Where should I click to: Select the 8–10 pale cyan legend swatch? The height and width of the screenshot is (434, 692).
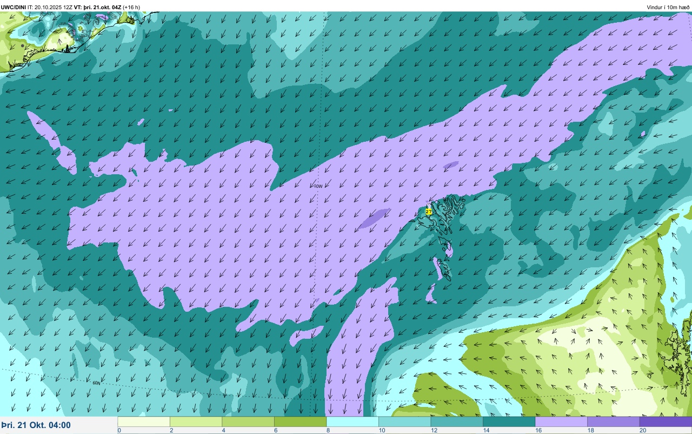(x=352, y=422)
